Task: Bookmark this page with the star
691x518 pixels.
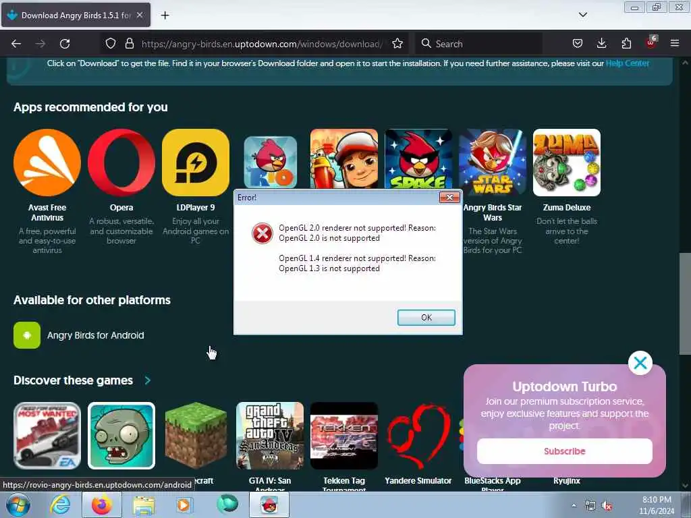Action: click(x=397, y=44)
